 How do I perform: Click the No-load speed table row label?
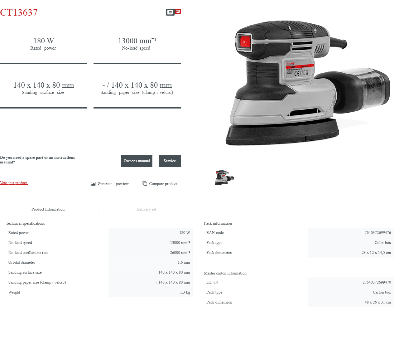[20, 243]
